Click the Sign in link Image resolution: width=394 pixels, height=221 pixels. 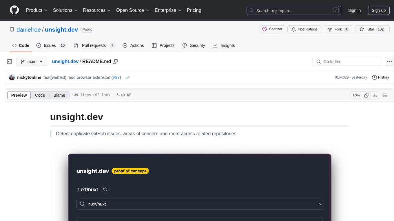[354, 10]
